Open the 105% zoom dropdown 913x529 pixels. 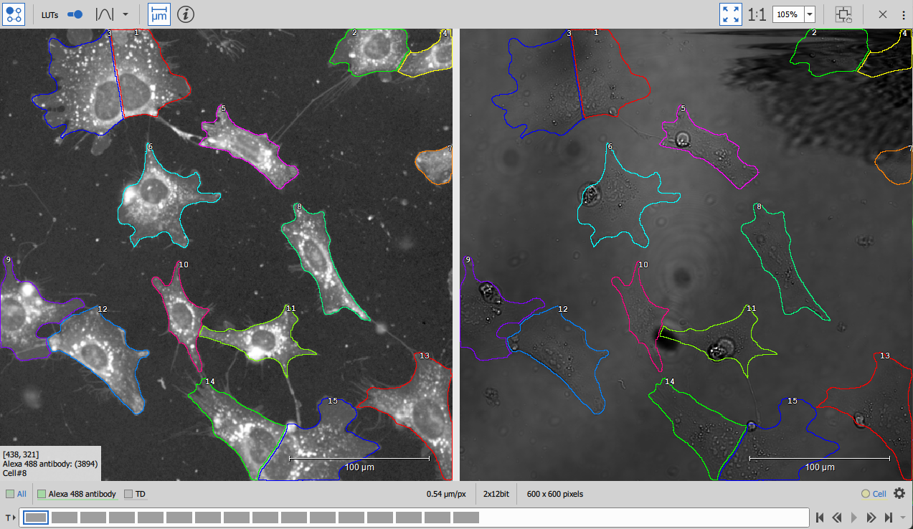810,14
